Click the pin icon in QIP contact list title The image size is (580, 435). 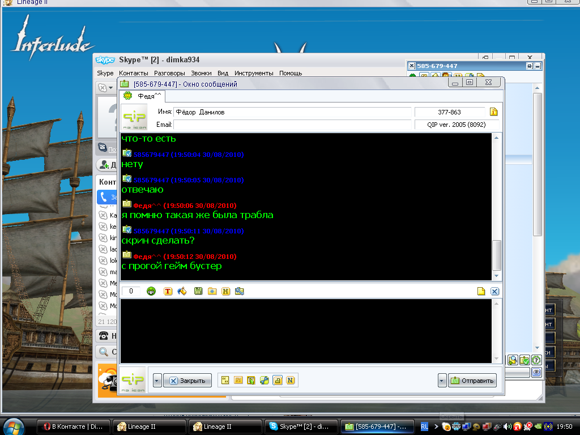(530, 66)
